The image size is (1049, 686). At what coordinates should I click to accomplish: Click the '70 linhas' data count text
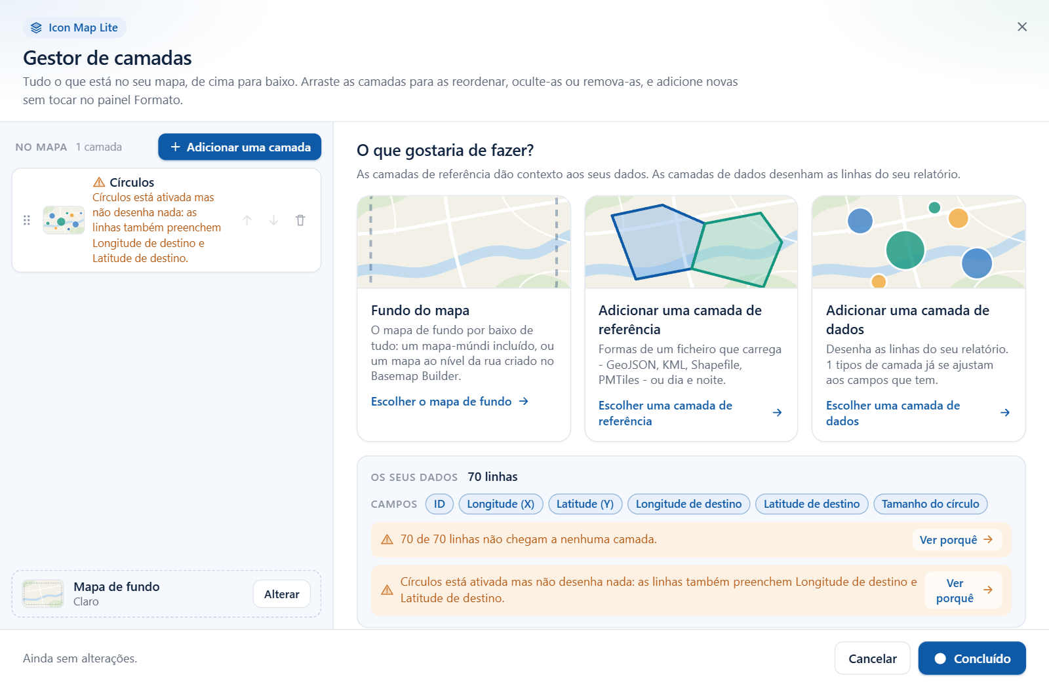(x=492, y=477)
